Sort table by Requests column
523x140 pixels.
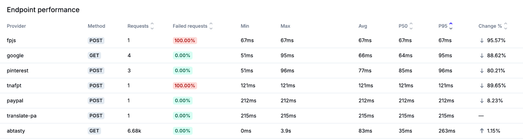tap(152, 26)
